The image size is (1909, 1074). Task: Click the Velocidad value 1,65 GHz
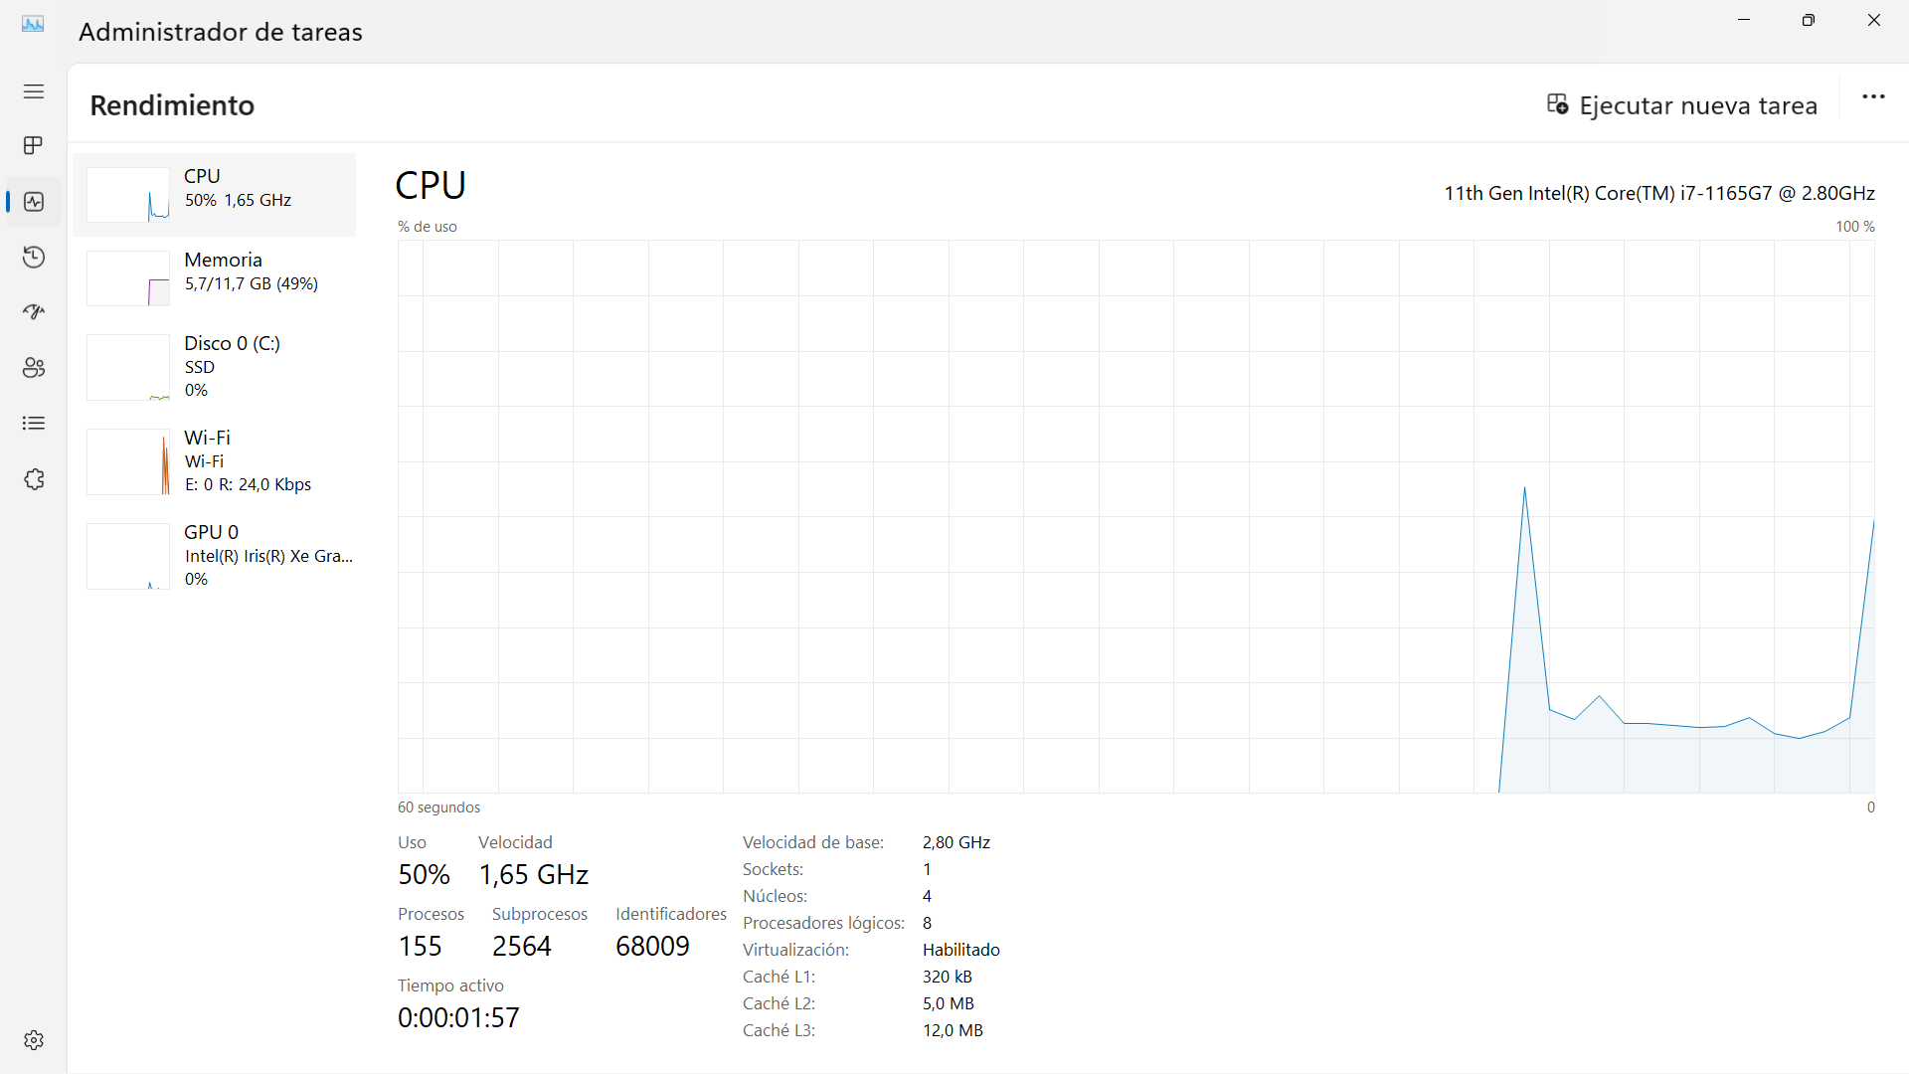click(534, 875)
